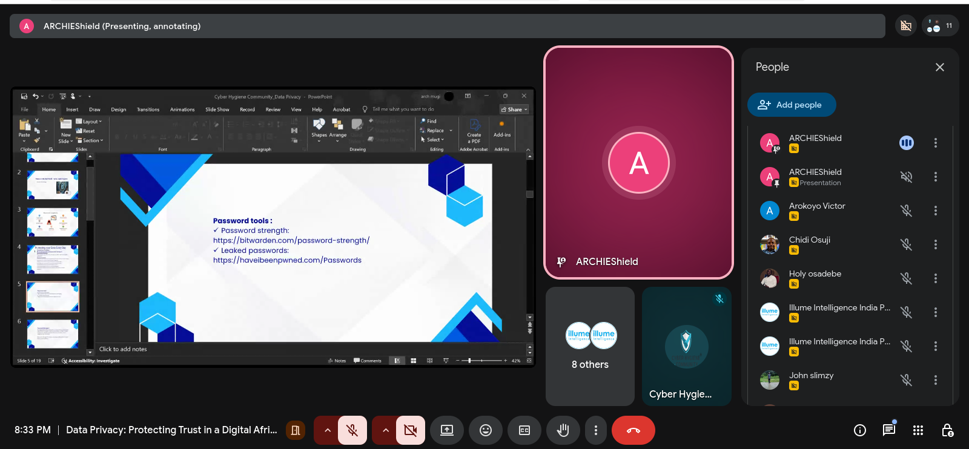Open meeting details info icon

click(859, 430)
